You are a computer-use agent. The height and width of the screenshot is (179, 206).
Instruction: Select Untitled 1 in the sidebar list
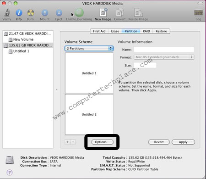(x=28, y=51)
